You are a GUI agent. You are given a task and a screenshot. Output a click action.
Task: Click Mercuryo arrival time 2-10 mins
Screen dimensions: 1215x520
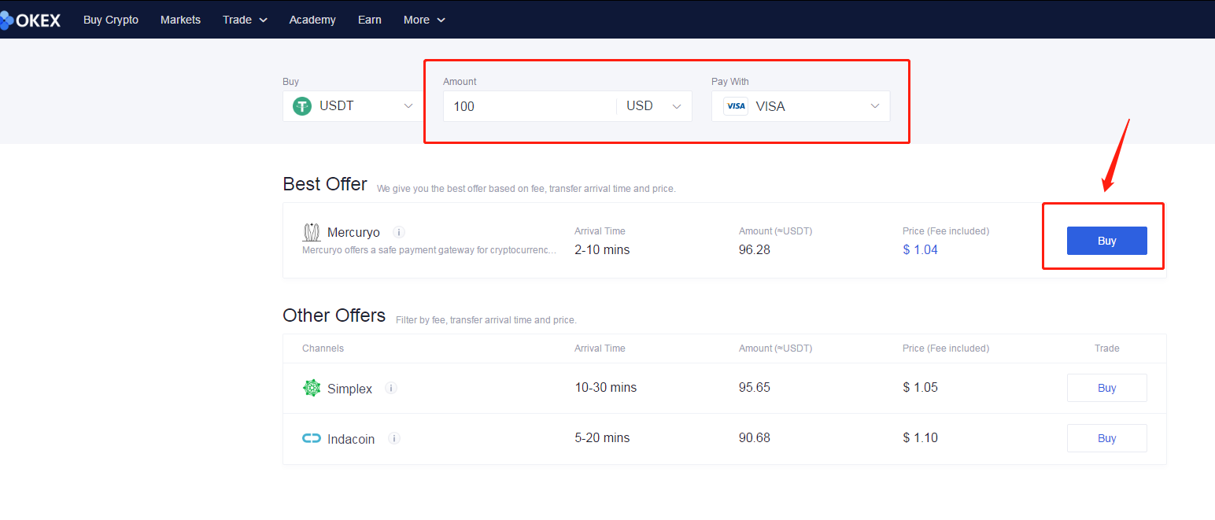coord(602,249)
